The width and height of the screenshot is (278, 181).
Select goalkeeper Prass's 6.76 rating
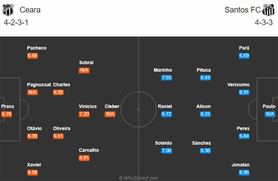coord(6,114)
